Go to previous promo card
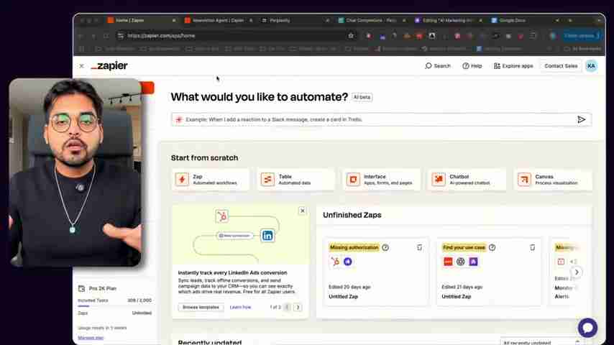614x345 pixels. pyautogui.click(x=287, y=308)
